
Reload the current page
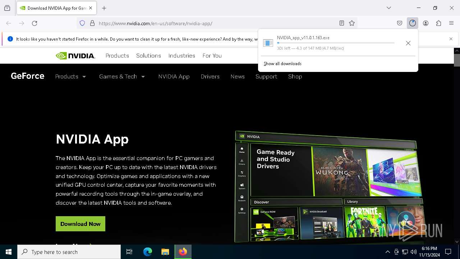(34, 23)
